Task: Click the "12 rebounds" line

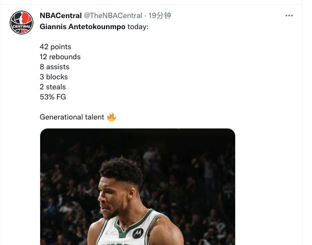Action: pos(60,57)
